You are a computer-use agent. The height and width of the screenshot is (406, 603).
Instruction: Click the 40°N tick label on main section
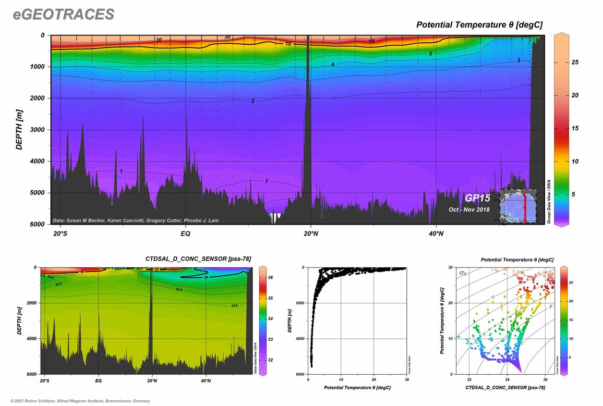(436, 233)
